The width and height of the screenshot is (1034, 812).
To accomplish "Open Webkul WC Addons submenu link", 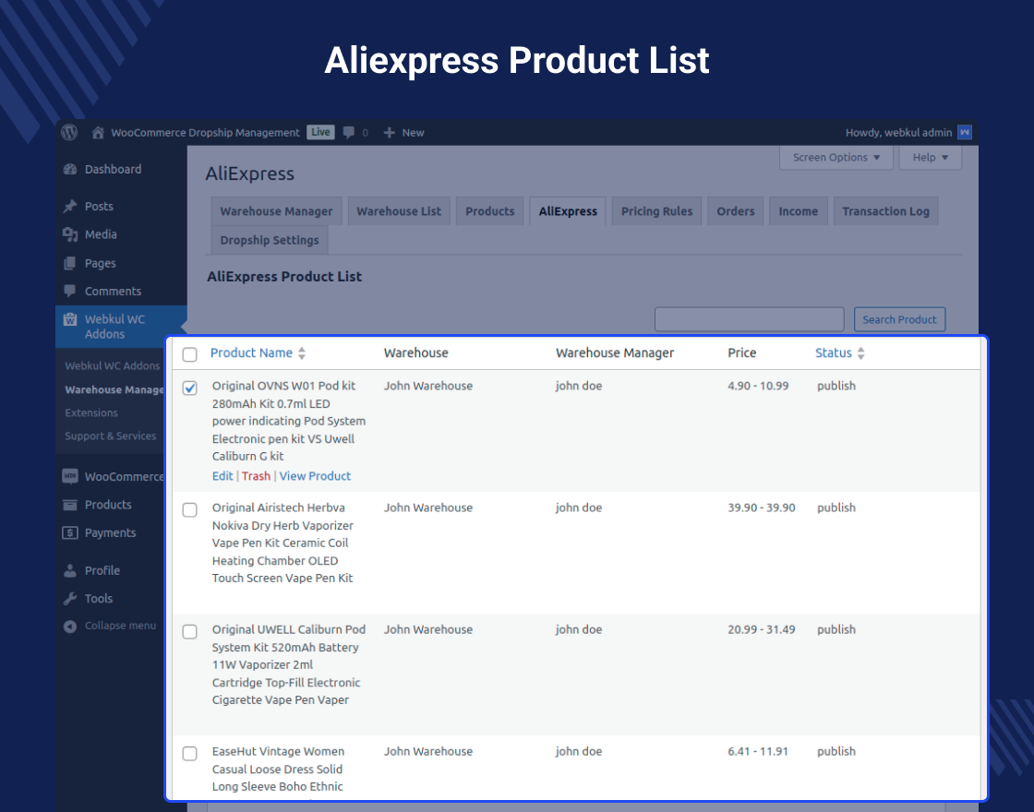I will pyautogui.click(x=112, y=365).
